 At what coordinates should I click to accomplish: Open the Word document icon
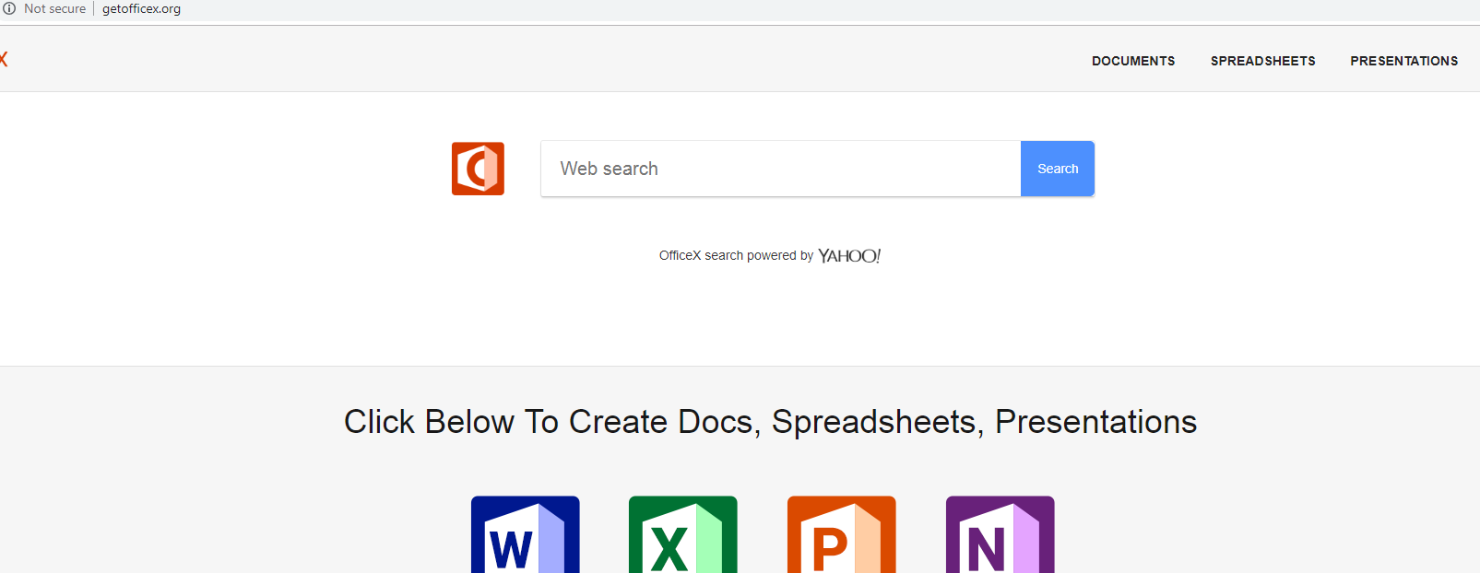tap(525, 535)
